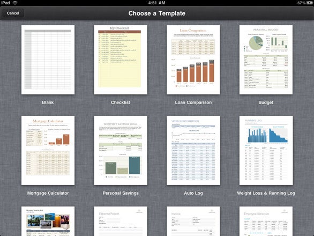This screenshot has width=314, height=236.
Task: Choose the Personal Savings template
Action: [121, 150]
